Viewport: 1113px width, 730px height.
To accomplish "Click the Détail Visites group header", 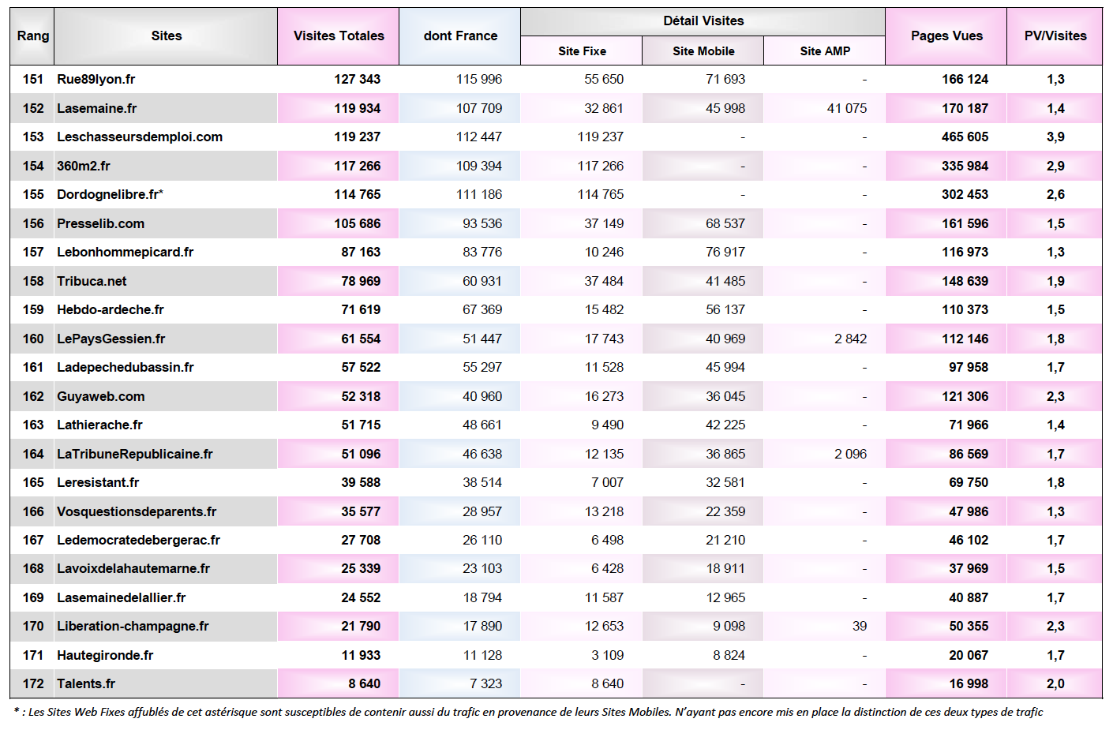I will click(703, 21).
